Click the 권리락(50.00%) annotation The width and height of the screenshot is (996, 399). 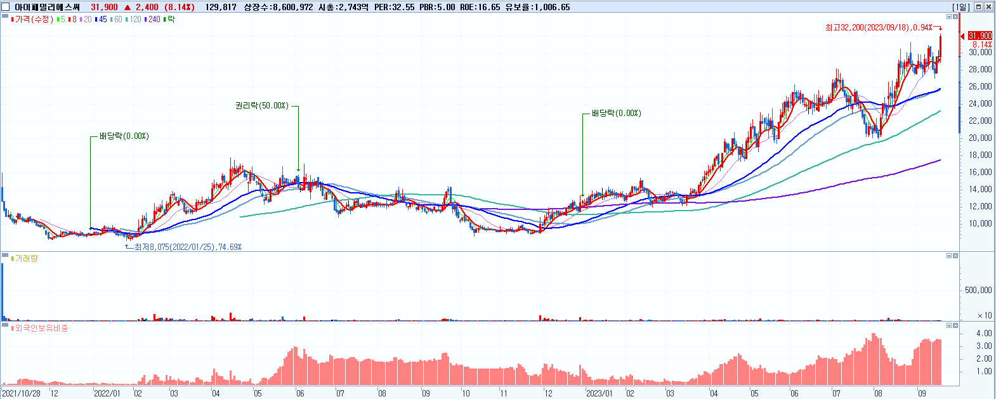(x=261, y=105)
